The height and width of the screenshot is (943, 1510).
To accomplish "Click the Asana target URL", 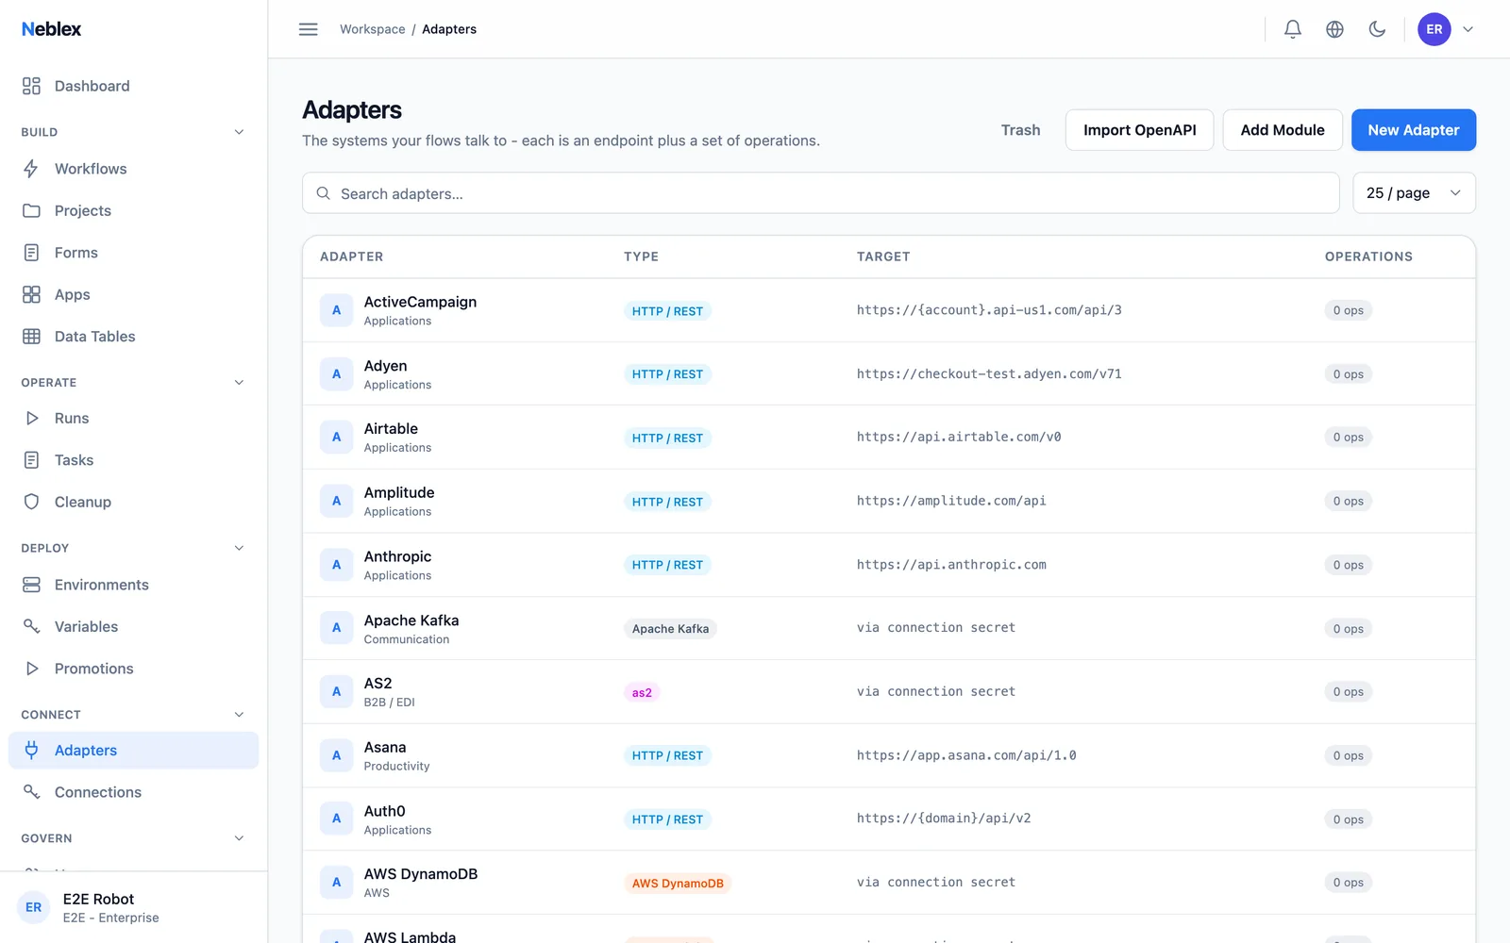I will pos(966,755).
